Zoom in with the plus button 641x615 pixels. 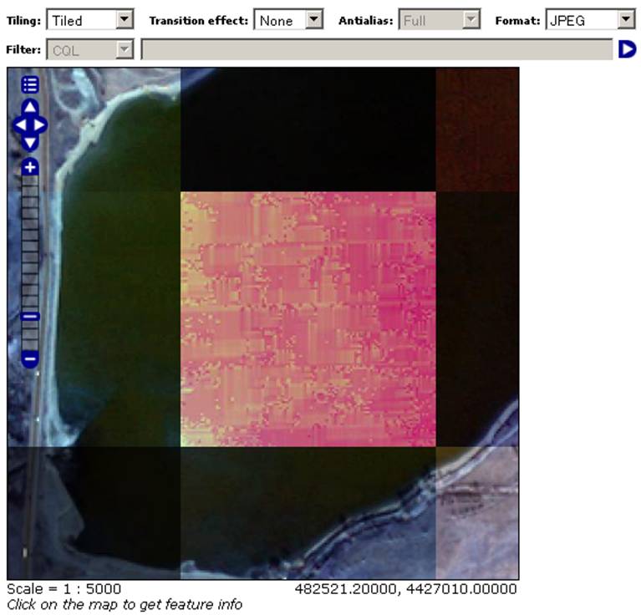coord(30,167)
